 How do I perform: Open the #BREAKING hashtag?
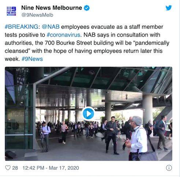(22, 27)
